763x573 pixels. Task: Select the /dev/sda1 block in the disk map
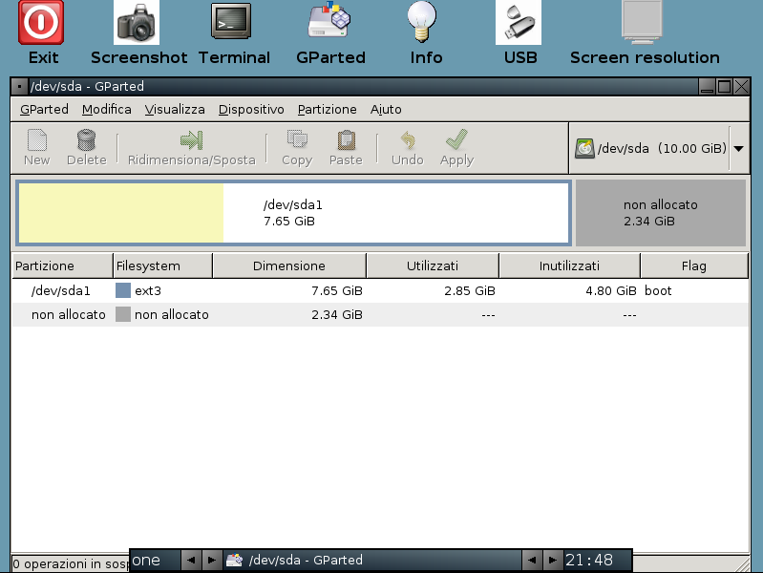[x=293, y=213]
